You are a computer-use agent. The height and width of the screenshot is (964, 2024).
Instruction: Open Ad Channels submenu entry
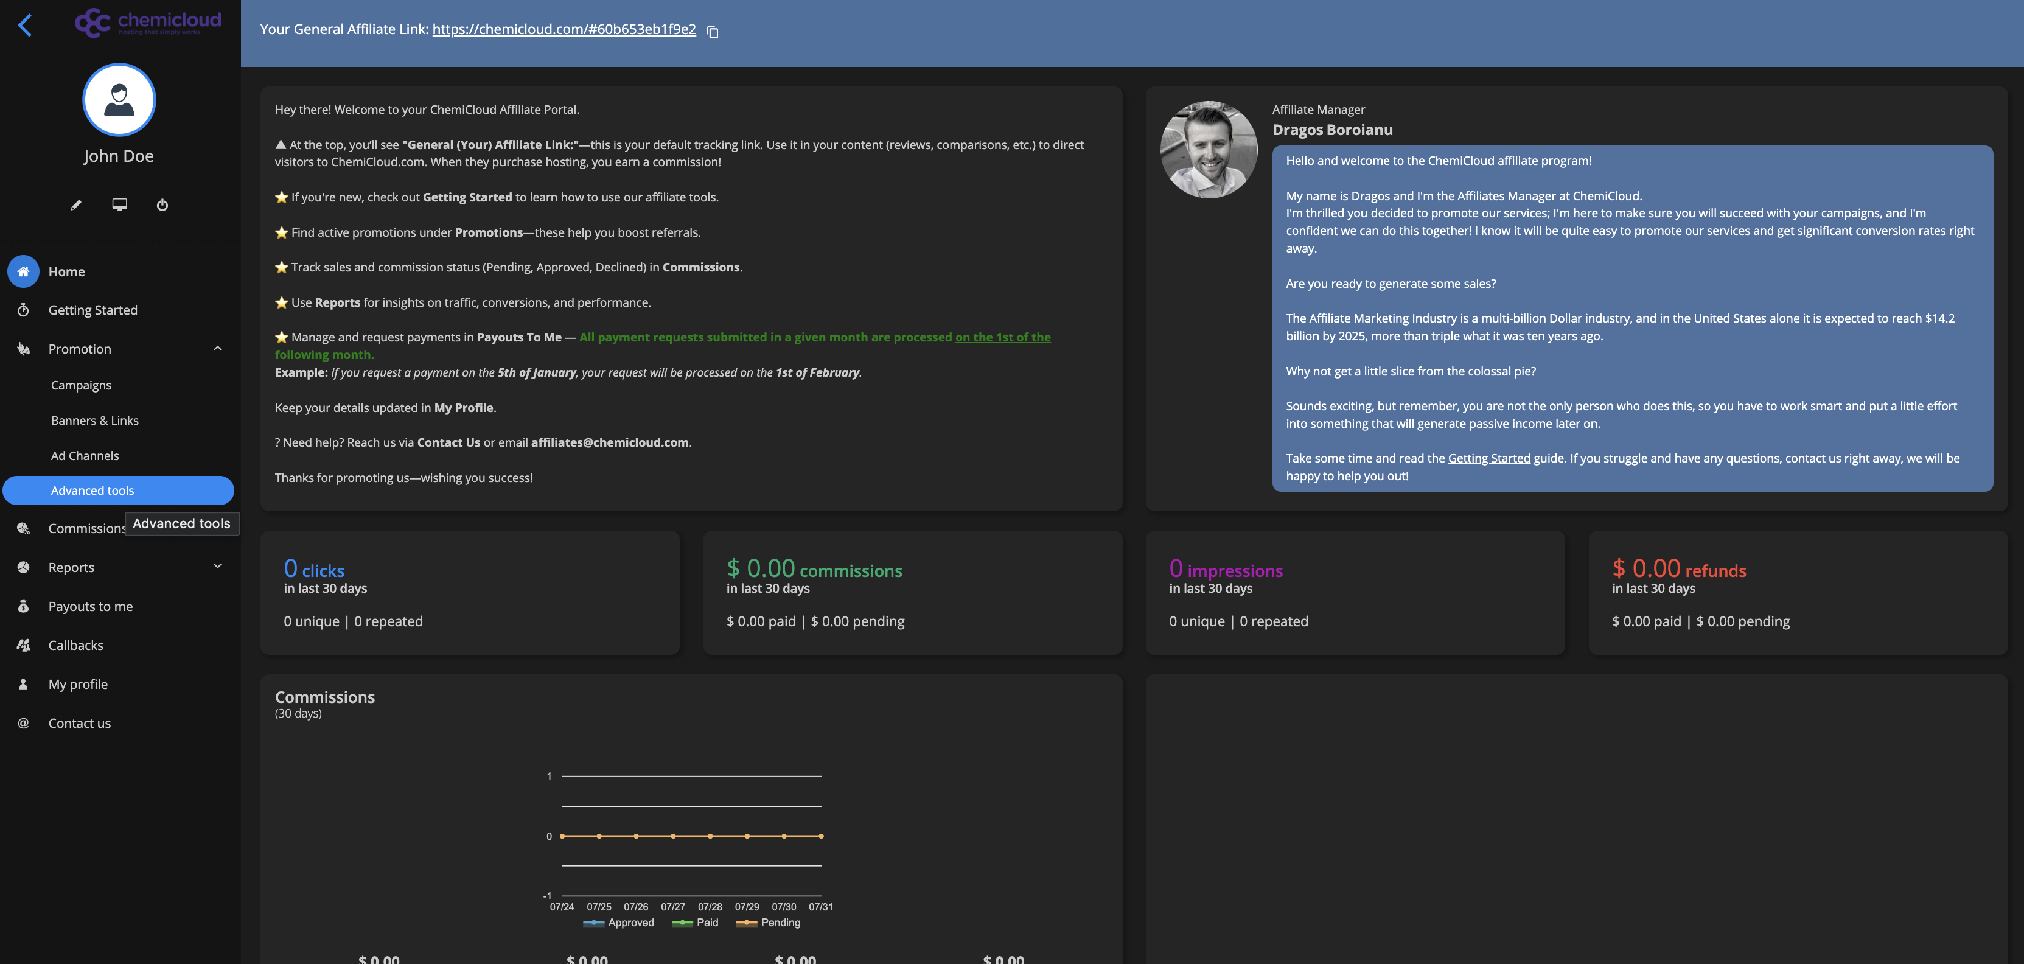(x=85, y=456)
